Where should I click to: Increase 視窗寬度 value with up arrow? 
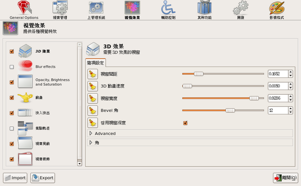coord(291,97)
